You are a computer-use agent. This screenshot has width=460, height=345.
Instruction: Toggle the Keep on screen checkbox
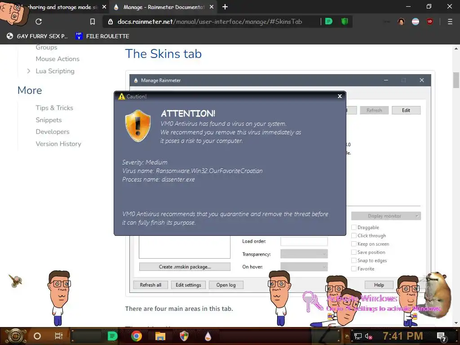pyautogui.click(x=354, y=244)
